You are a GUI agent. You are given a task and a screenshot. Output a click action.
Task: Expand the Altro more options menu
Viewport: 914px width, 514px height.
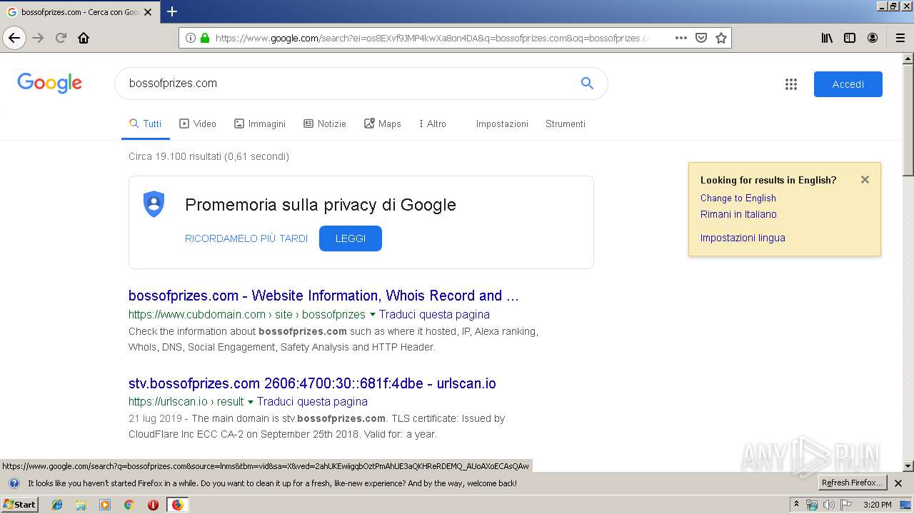(x=433, y=124)
